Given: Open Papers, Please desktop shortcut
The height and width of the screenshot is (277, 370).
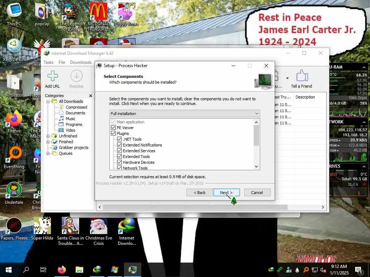Looking at the screenshot, I should click(x=14, y=229).
